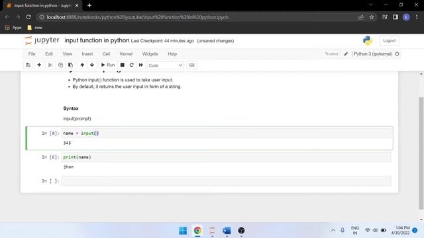This screenshot has width=424, height=238.
Task: Open the clock and date panel
Action: click(x=400, y=230)
